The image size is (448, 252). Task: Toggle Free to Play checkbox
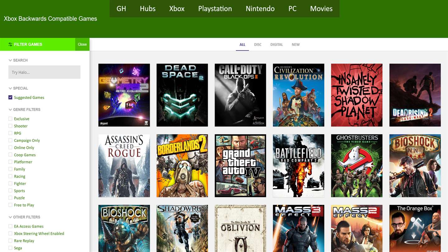[x=10, y=205]
